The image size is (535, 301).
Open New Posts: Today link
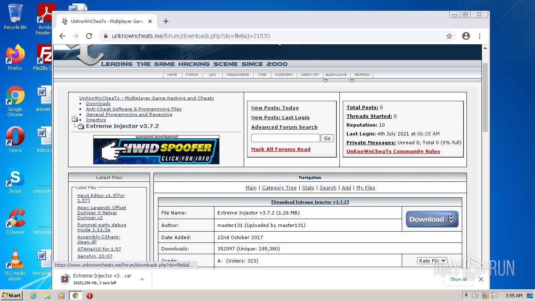coord(275,108)
